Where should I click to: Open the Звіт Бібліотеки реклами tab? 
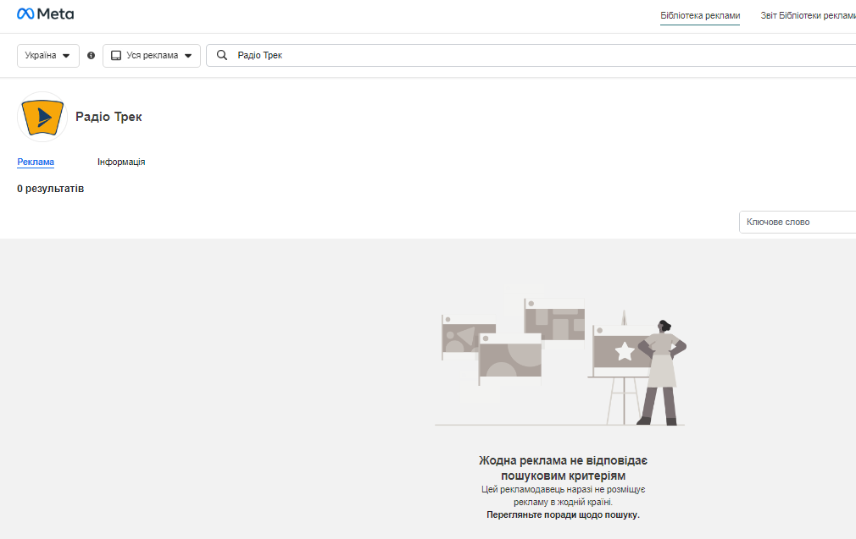click(808, 15)
